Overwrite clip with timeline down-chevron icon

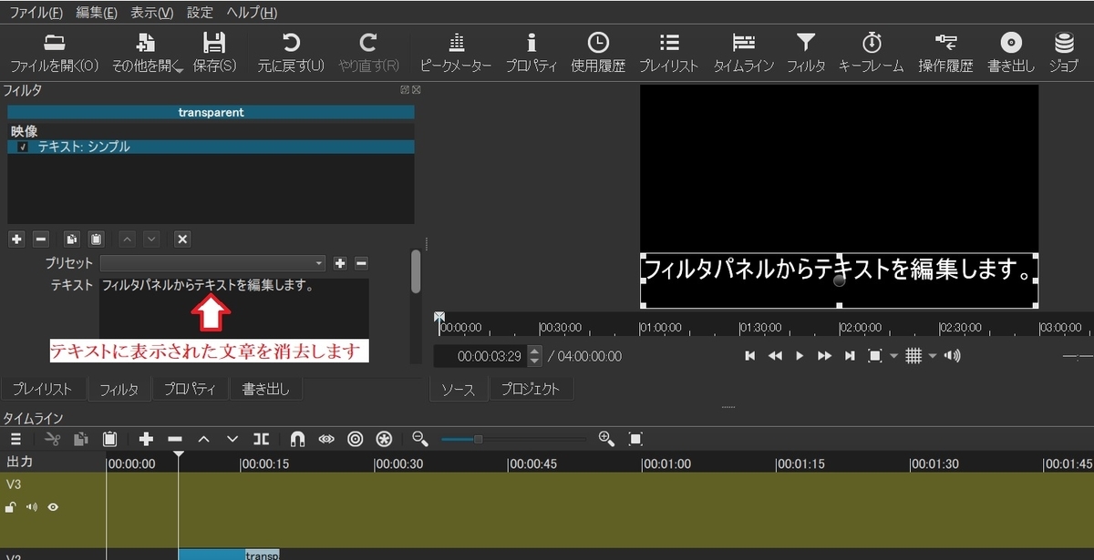(x=232, y=439)
